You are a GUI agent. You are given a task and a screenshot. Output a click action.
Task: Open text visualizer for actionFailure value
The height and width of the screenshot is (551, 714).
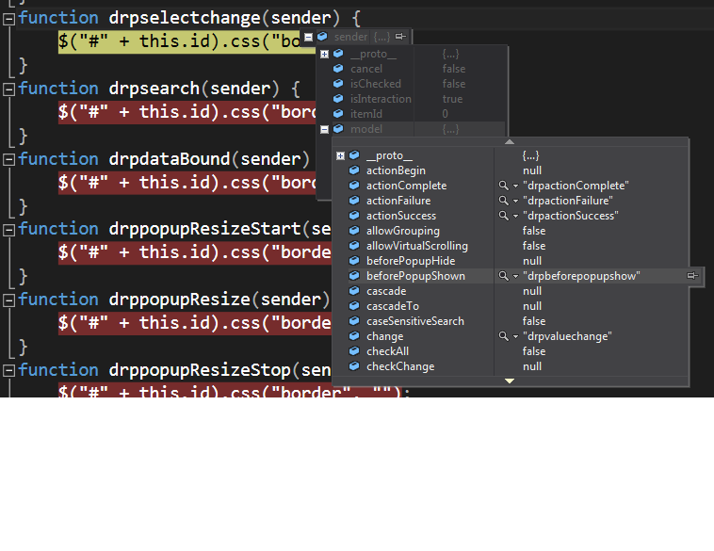pyautogui.click(x=503, y=201)
